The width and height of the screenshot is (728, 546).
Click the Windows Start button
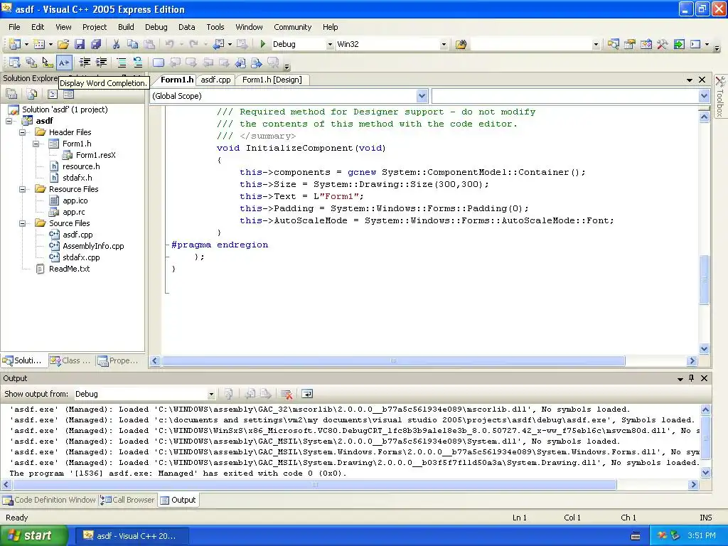click(x=33, y=536)
